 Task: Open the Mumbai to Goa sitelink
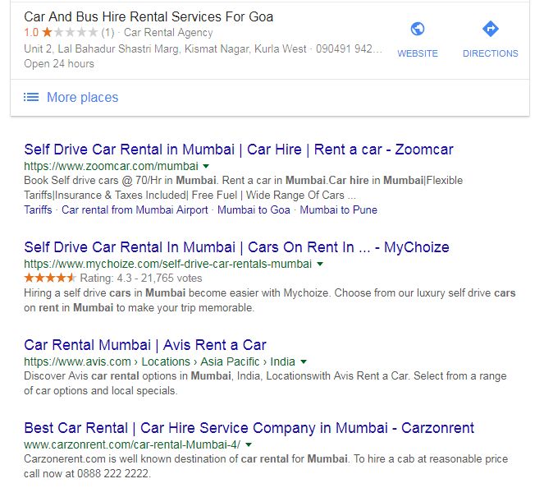pyautogui.click(x=254, y=209)
